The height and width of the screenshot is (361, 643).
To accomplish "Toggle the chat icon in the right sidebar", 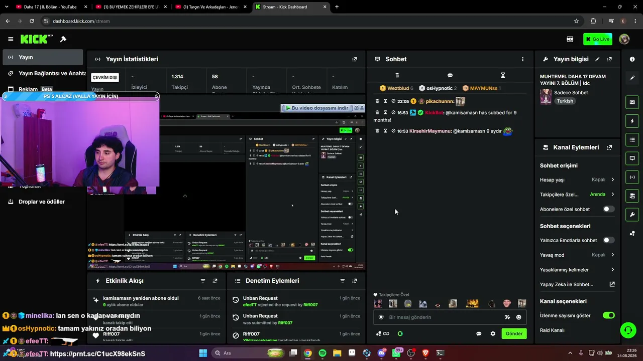I will pos(632,158).
